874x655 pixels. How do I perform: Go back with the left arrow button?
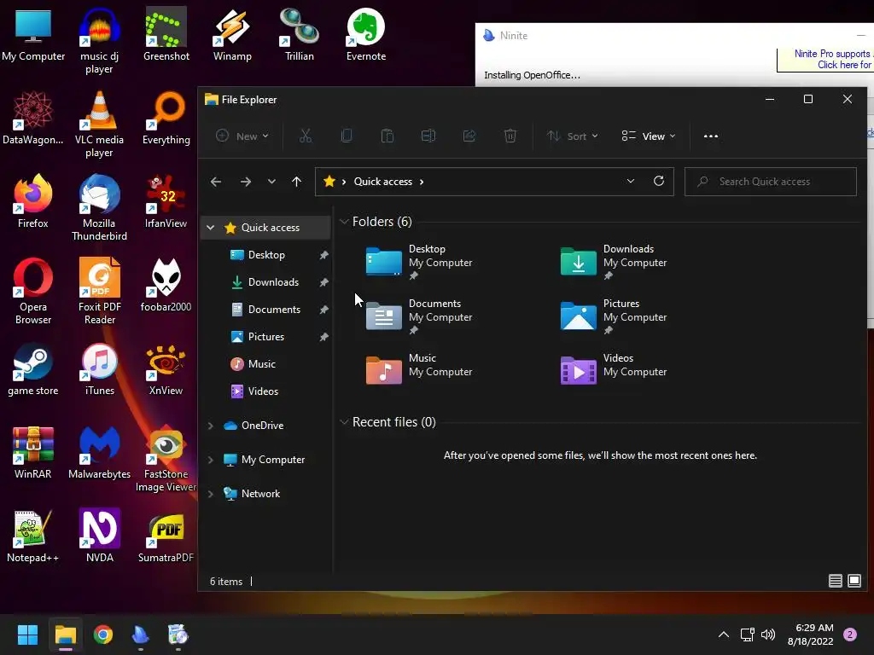pyautogui.click(x=216, y=182)
